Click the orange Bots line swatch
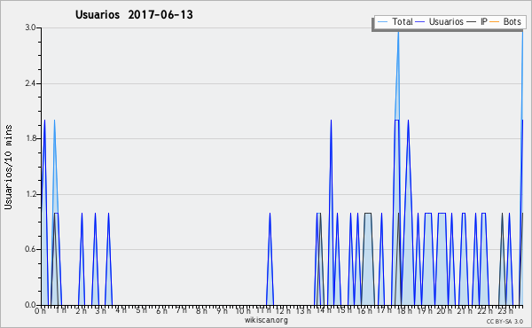The image size is (532, 328). [x=495, y=22]
